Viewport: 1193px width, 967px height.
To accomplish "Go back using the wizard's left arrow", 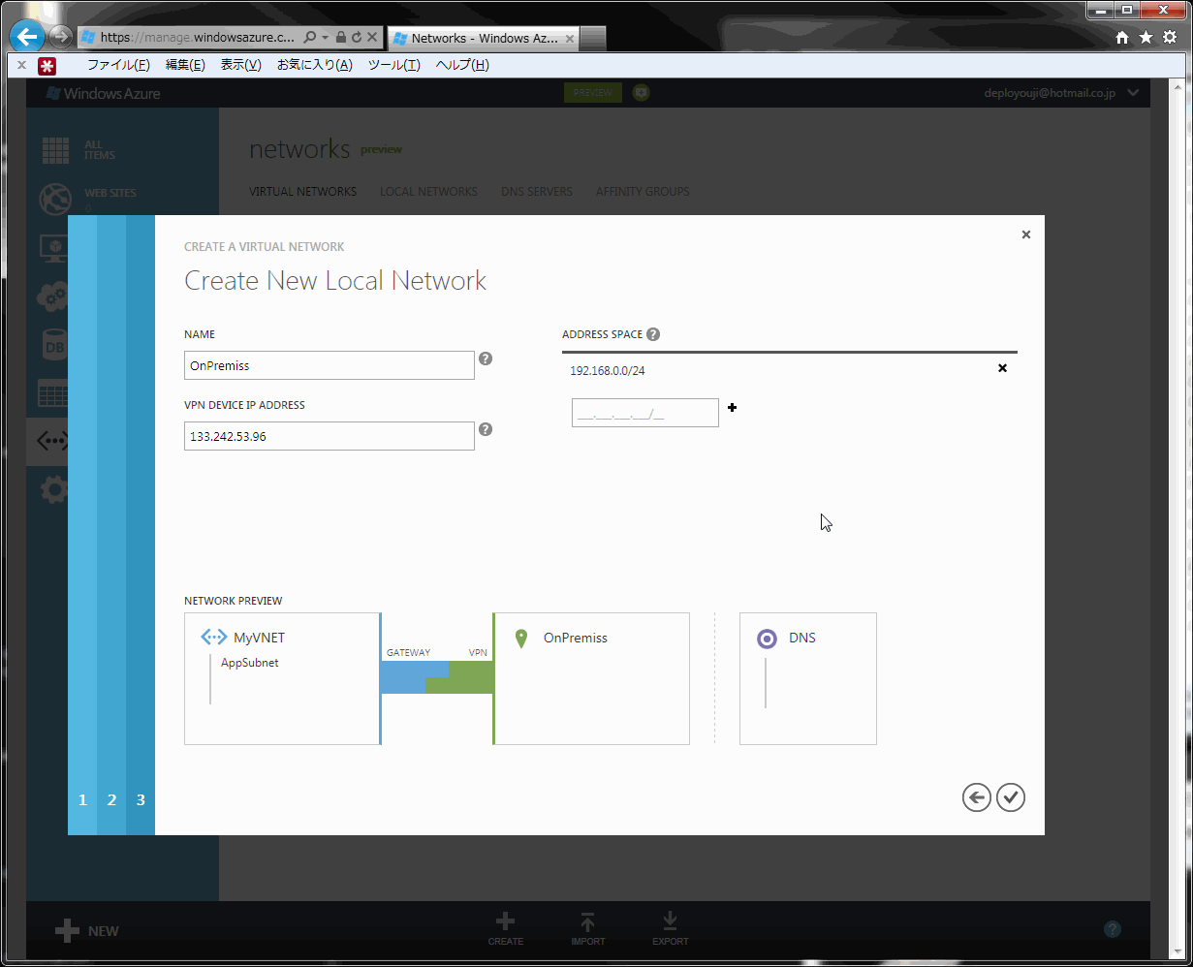I will point(977,797).
